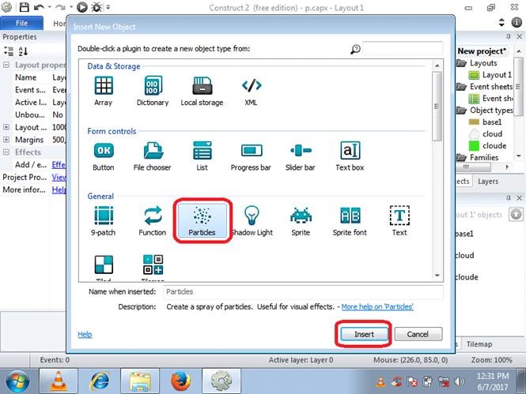Click the Add effects link

click(x=59, y=165)
